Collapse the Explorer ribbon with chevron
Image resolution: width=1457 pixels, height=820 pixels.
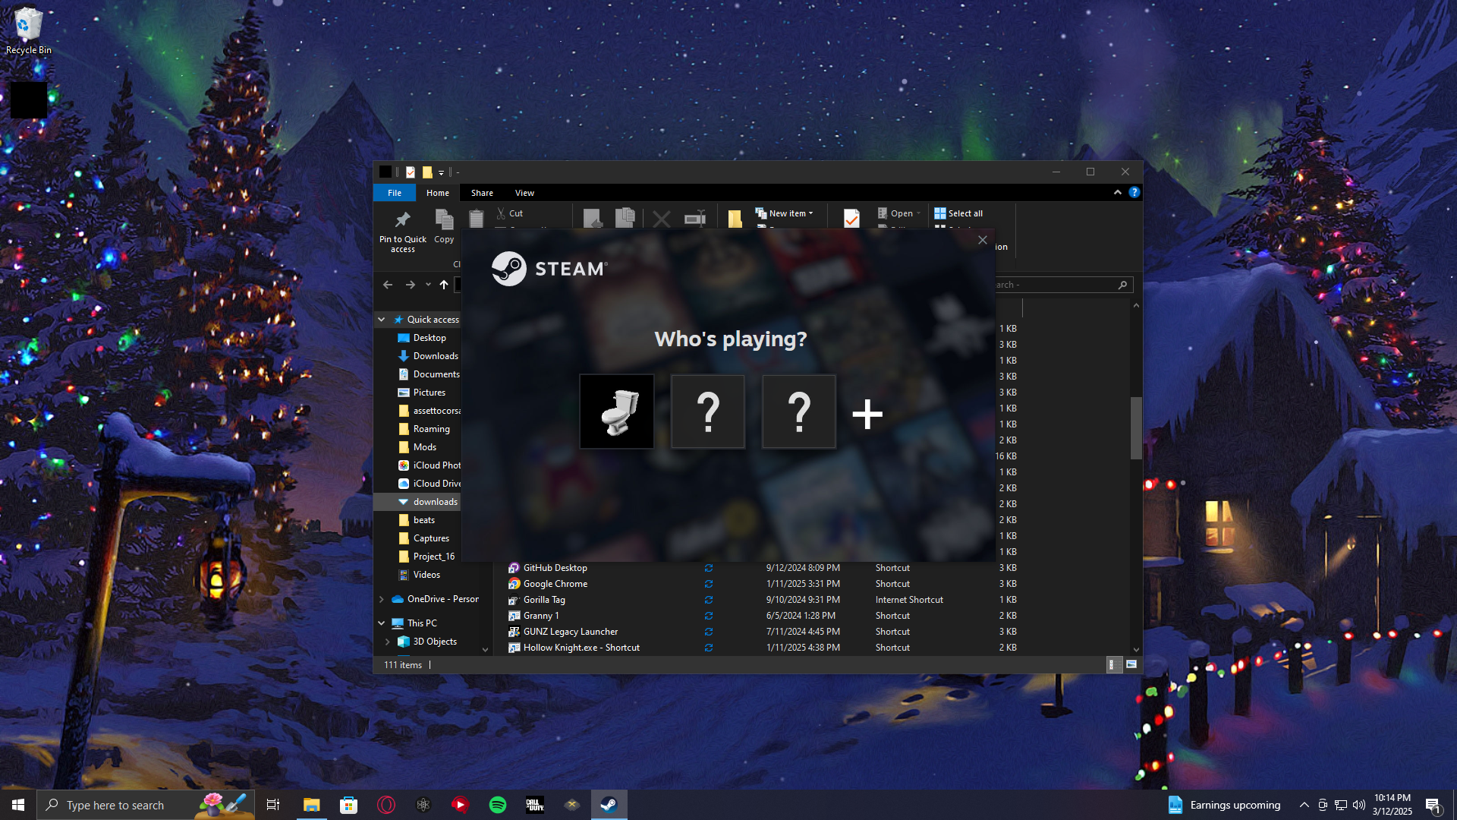click(x=1118, y=193)
